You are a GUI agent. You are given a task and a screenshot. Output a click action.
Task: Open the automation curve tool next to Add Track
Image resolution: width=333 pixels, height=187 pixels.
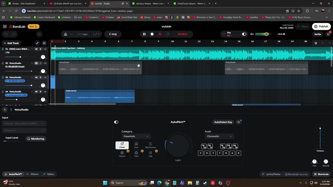pos(37,43)
